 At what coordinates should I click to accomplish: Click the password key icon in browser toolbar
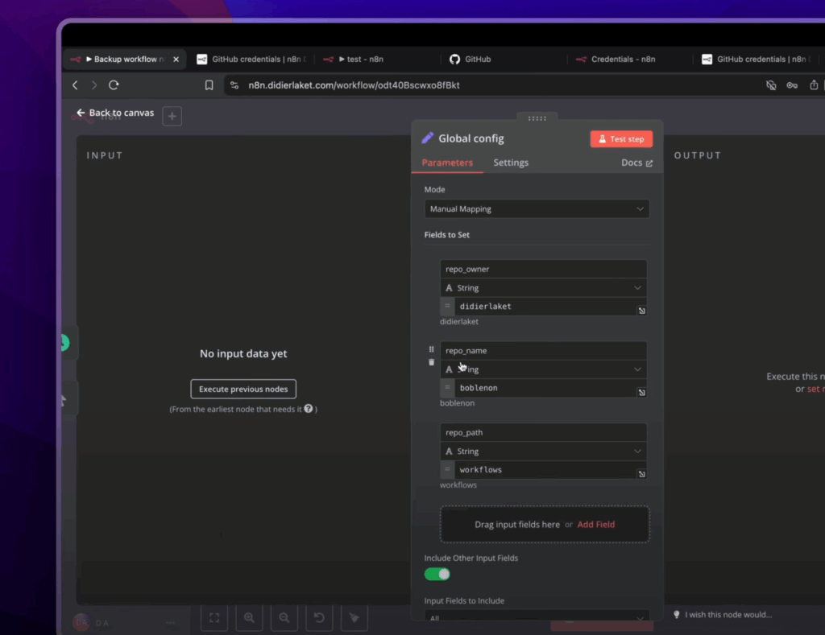(x=792, y=85)
